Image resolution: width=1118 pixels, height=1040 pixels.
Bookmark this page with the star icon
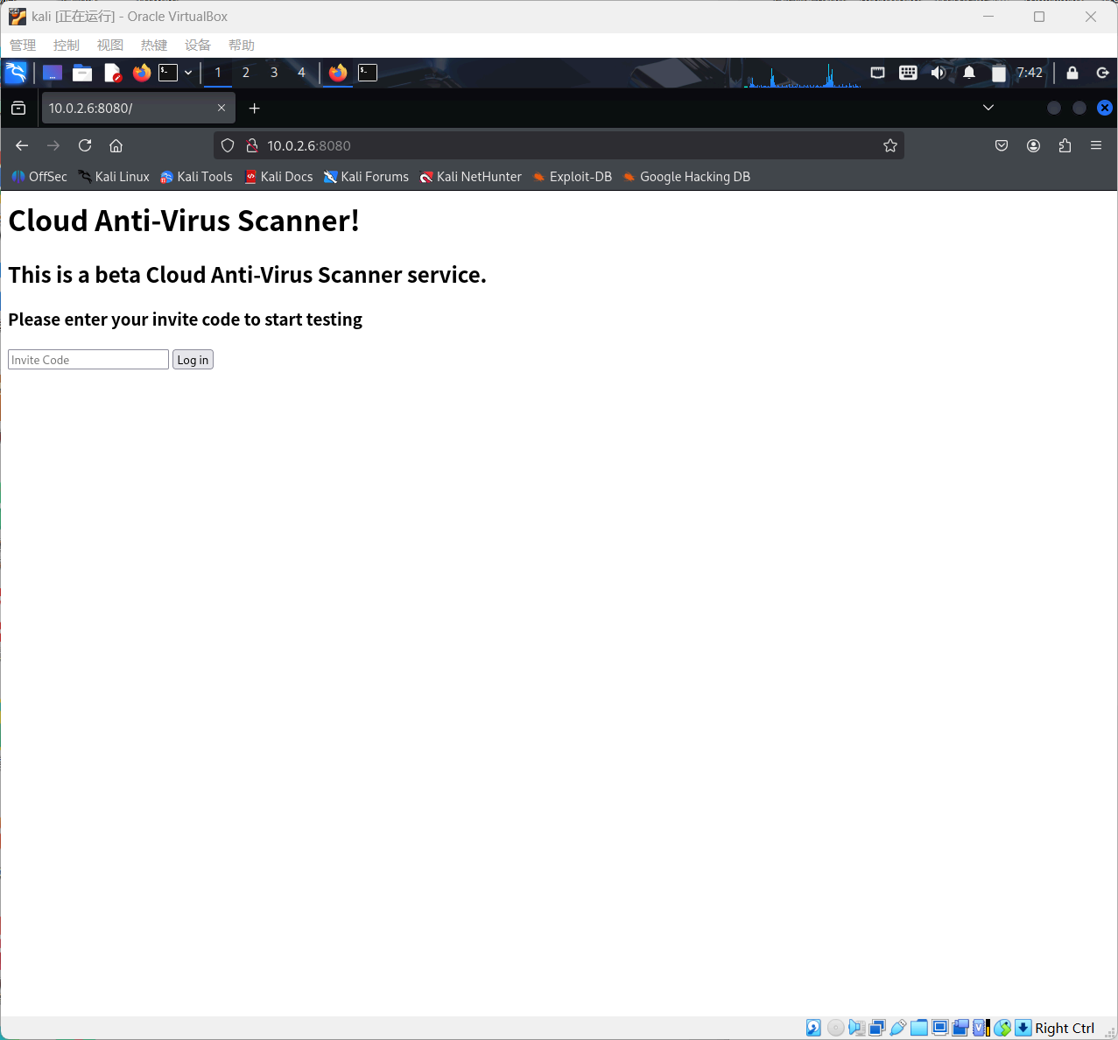coord(890,145)
